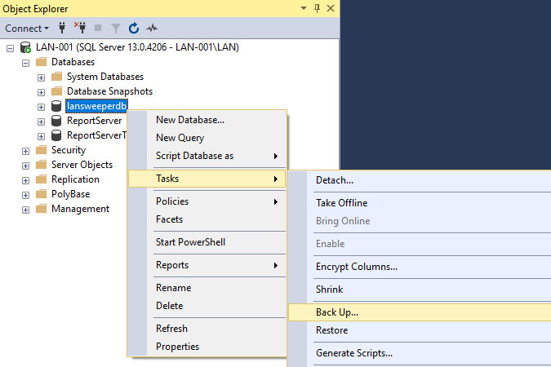This screenshot has height=367, width=551.
Task: Click the Connect Object Explorer plug icon
Action: [61, 29]
